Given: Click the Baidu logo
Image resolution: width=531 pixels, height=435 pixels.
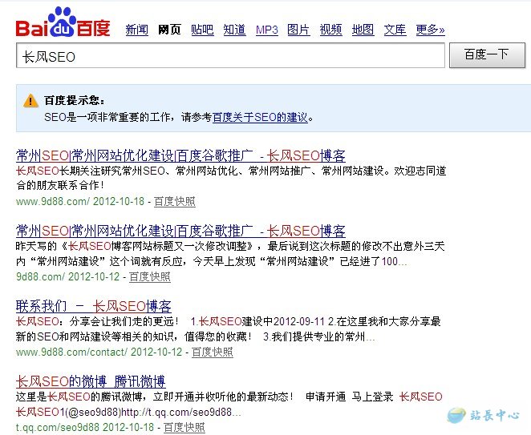Looking at the screenshot, I should [x=63, y=22].
